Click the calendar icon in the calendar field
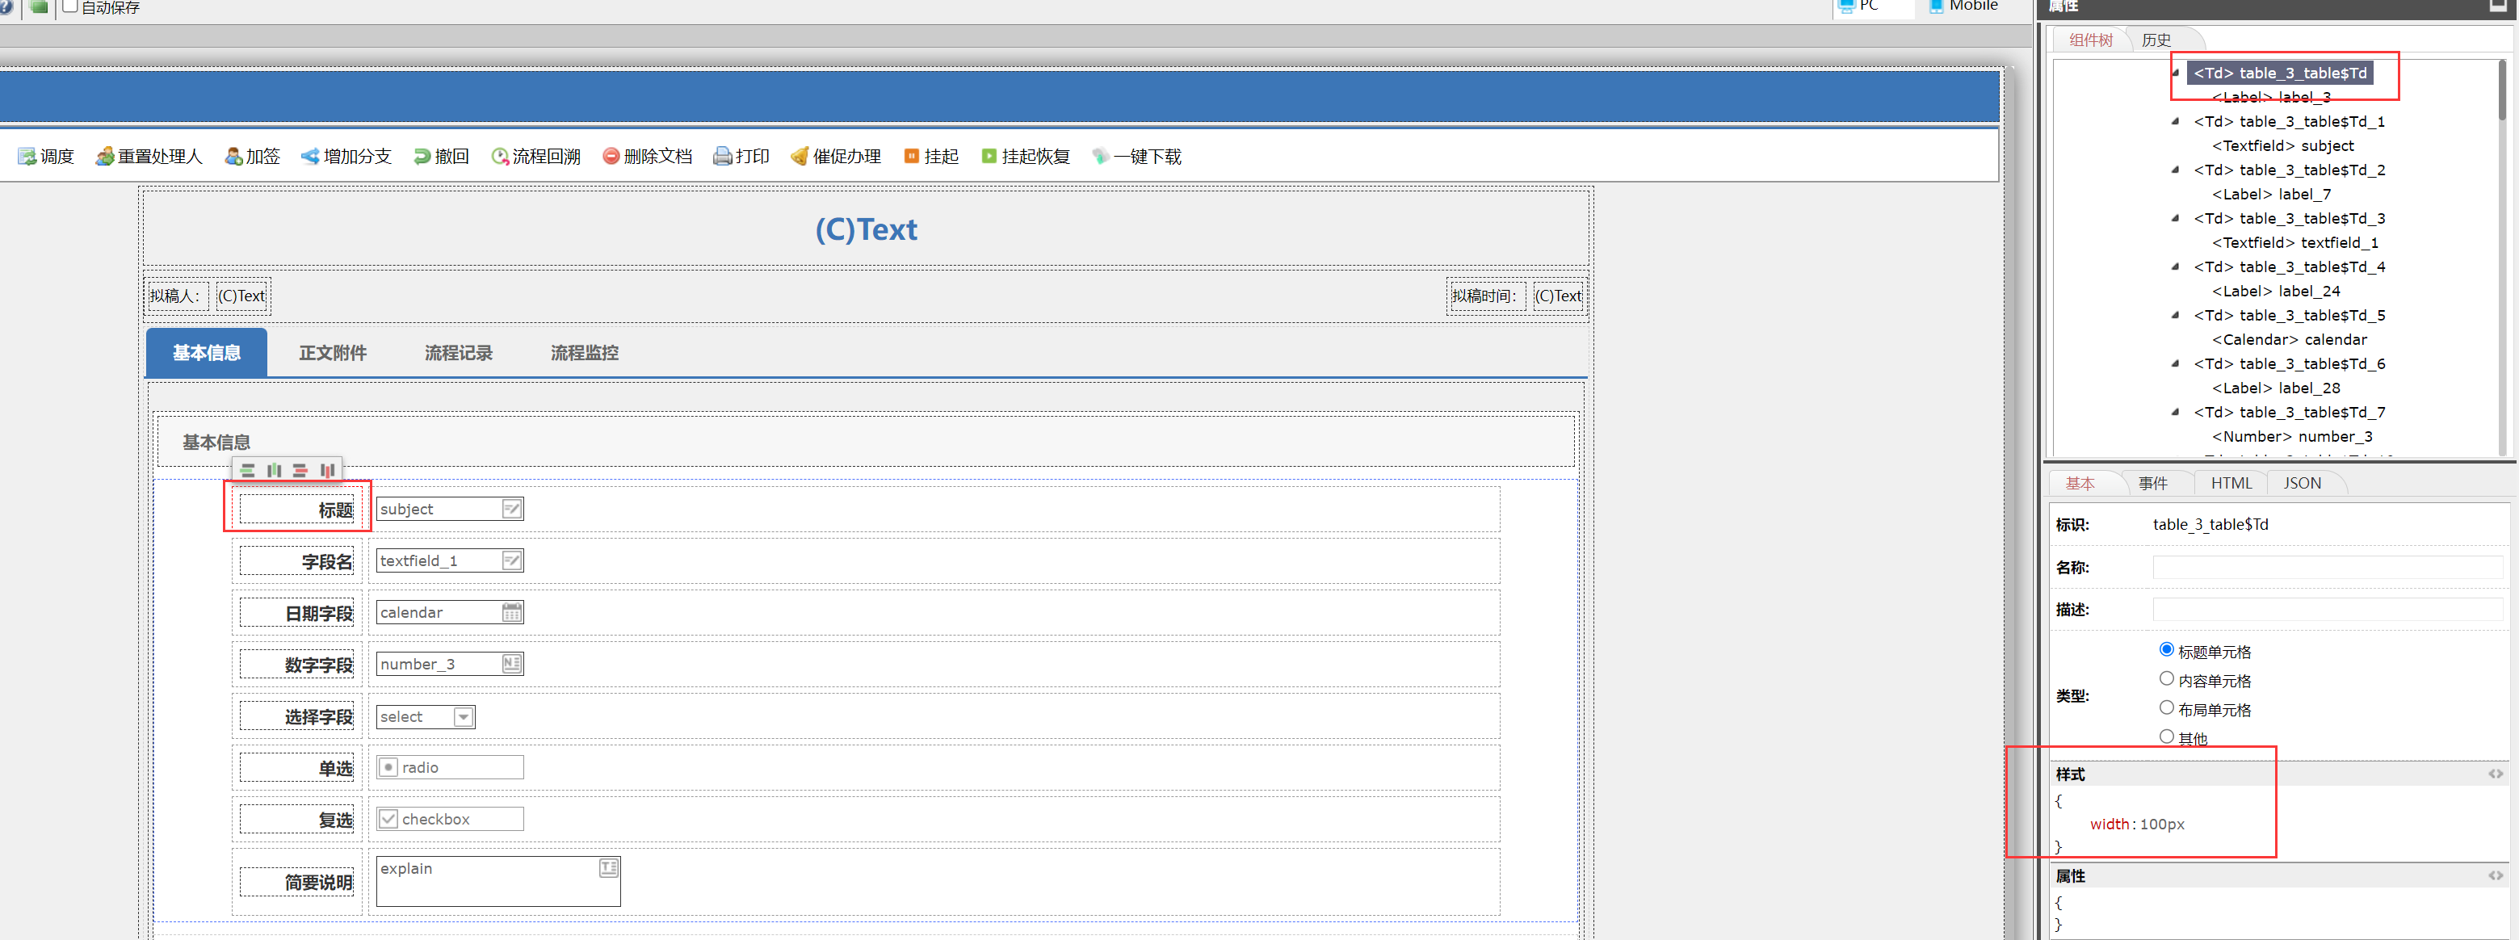Image resolution: width=2519 pixels, height=940 pixels. [x=511, y=612]
